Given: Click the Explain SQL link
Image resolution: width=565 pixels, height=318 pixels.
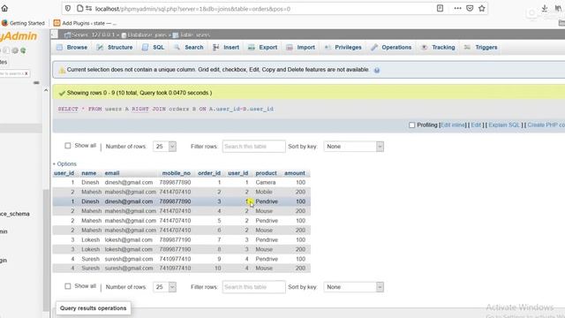Looking at the screenshot, I should 504,125.
